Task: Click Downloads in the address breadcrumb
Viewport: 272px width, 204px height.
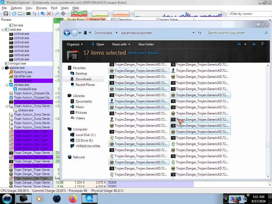Action: tap(103, 33)
